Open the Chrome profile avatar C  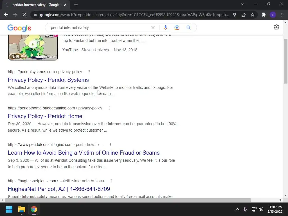[x=273, y=15]
